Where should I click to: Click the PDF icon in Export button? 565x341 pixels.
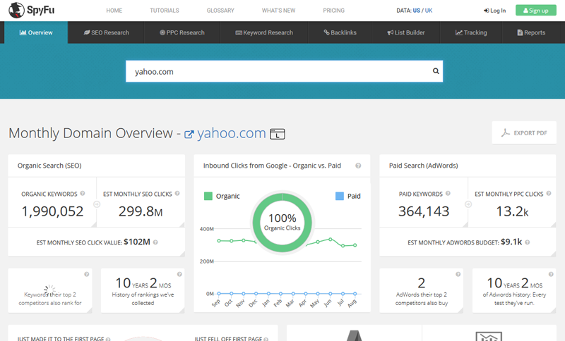pyautogui.click(x=506, y=132)
